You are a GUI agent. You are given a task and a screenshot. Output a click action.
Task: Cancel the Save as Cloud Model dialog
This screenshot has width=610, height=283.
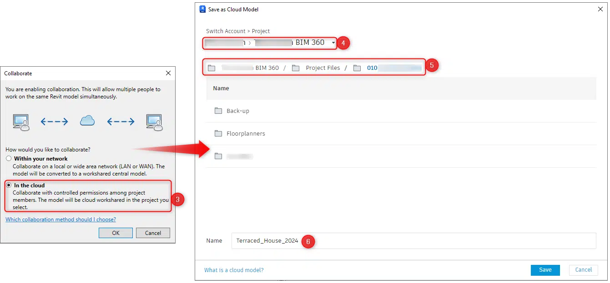pos(583,270)
